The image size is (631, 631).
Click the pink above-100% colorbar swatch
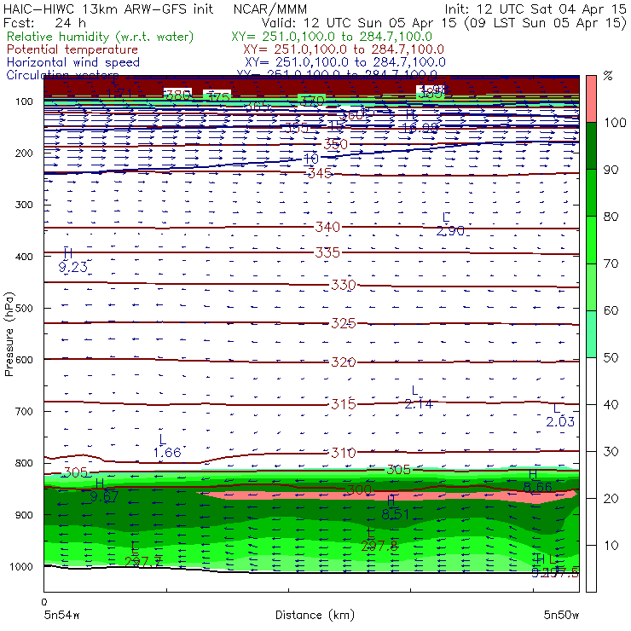[x=591, y=99]
